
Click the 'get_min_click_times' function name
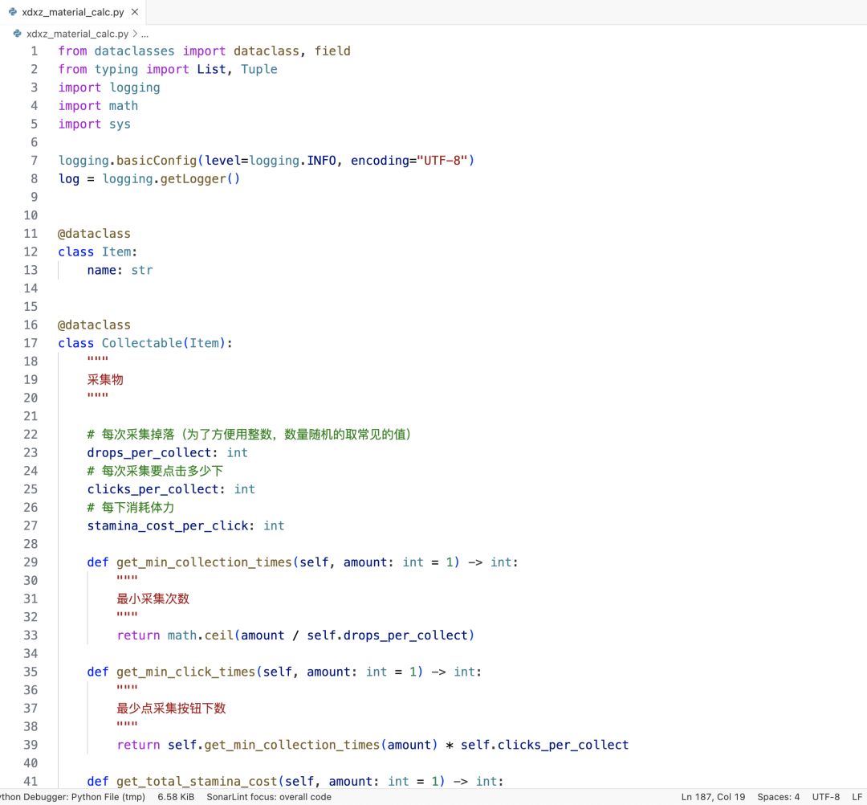coord(185,672)
